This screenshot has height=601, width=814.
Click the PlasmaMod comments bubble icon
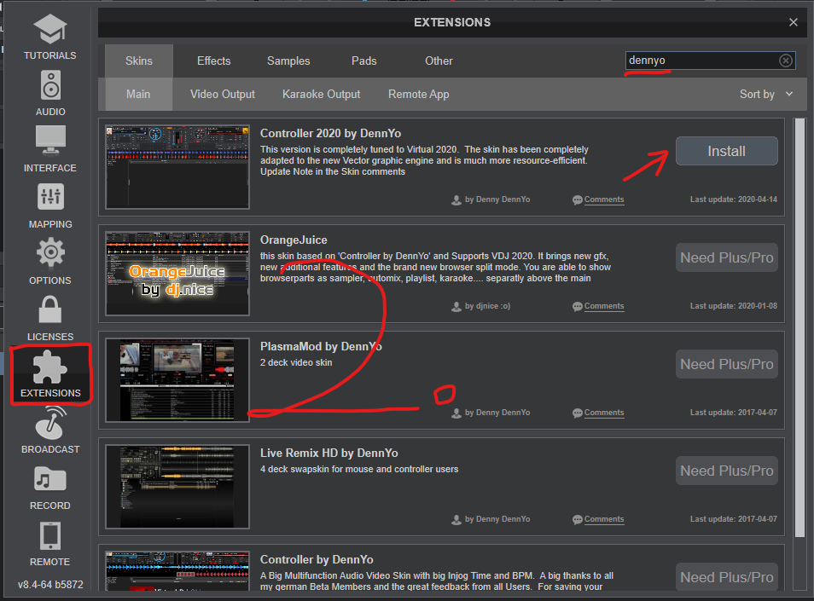pos(578,413)
